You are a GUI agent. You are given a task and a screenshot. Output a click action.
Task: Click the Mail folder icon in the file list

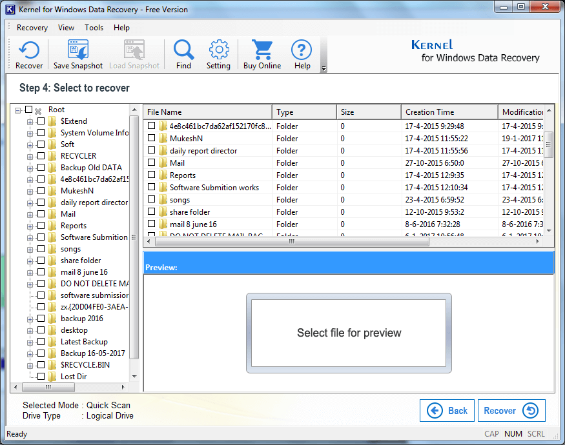pos(163,163)
